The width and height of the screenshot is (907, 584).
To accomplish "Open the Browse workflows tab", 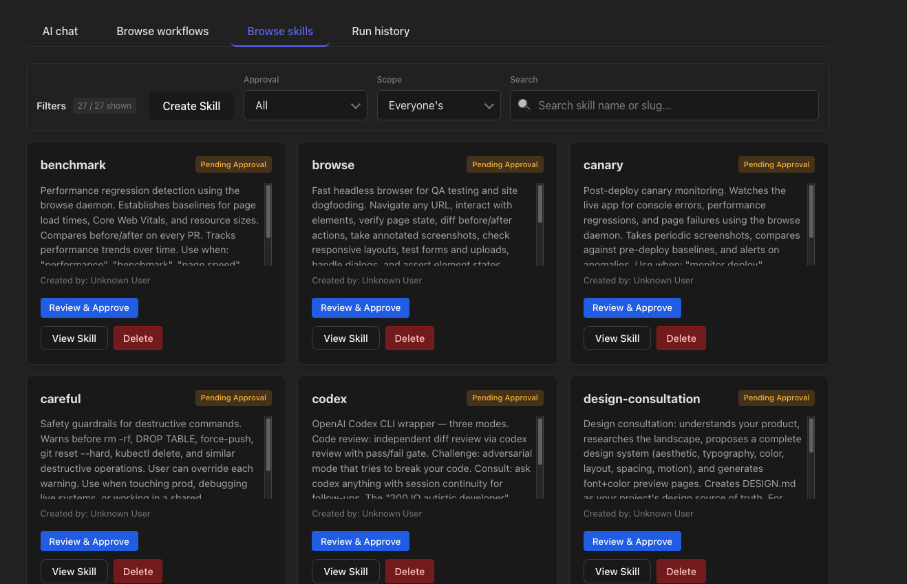I will [x=162, y=31].
